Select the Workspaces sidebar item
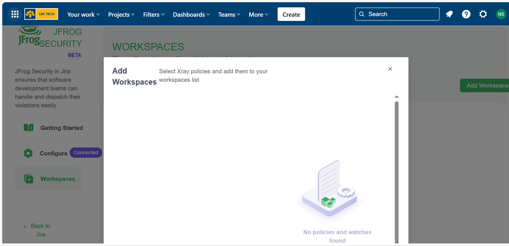Viewport: 509px width, 246px height. [48, 179]
